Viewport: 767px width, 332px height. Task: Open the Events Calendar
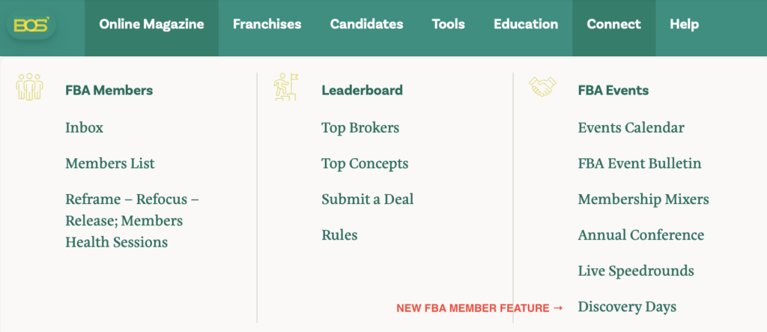point(631,127)
